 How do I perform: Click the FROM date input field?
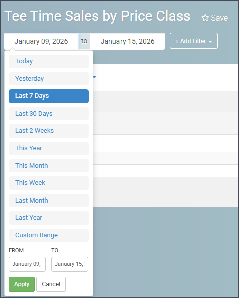tap(27, 264)
